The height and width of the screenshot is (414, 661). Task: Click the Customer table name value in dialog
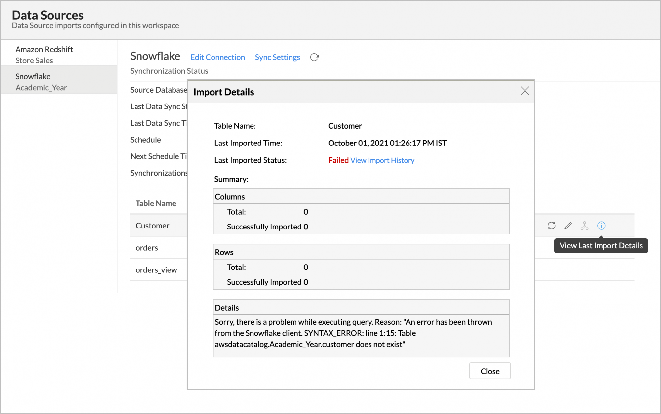tap(345, 126)
